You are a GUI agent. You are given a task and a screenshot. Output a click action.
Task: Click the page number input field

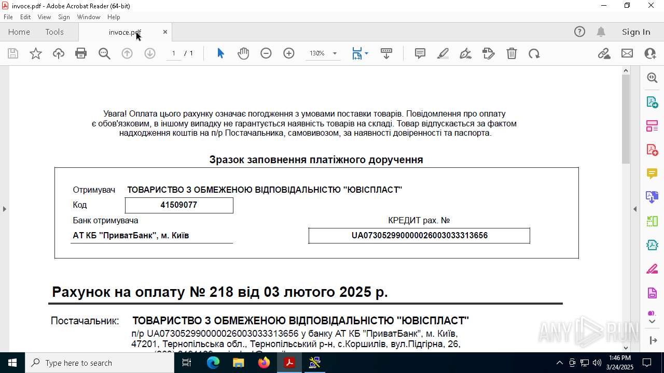173,53
